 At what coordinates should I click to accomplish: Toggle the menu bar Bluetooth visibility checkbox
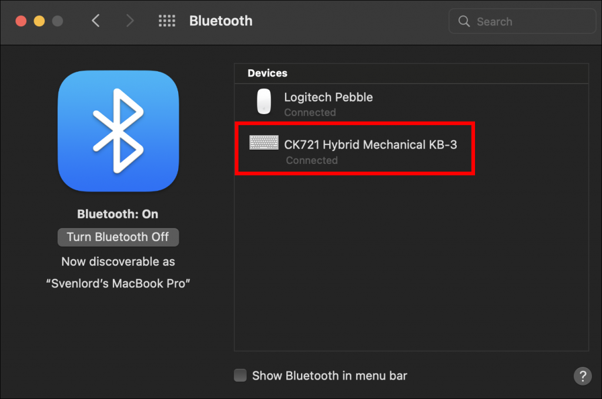[240, 375]
